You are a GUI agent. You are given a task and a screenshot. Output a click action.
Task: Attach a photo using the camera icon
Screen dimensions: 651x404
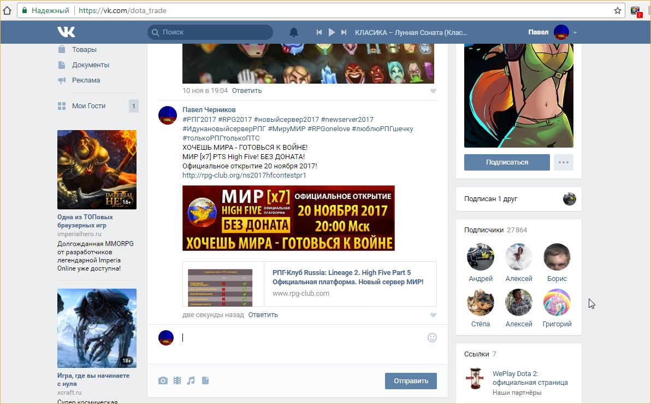coord(163,380)
